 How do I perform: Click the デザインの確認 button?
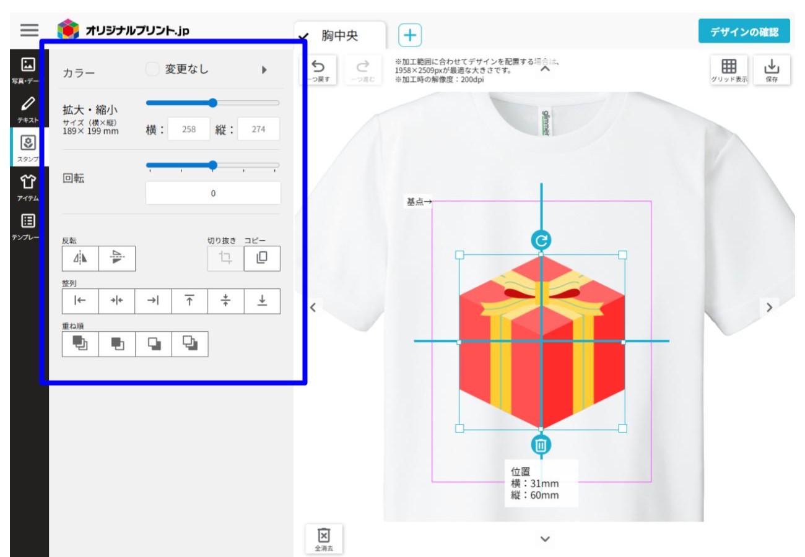[744, 31]
